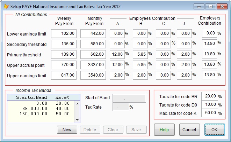Click the Tax Rate input field
231x142 pixels.
[121, 107]
